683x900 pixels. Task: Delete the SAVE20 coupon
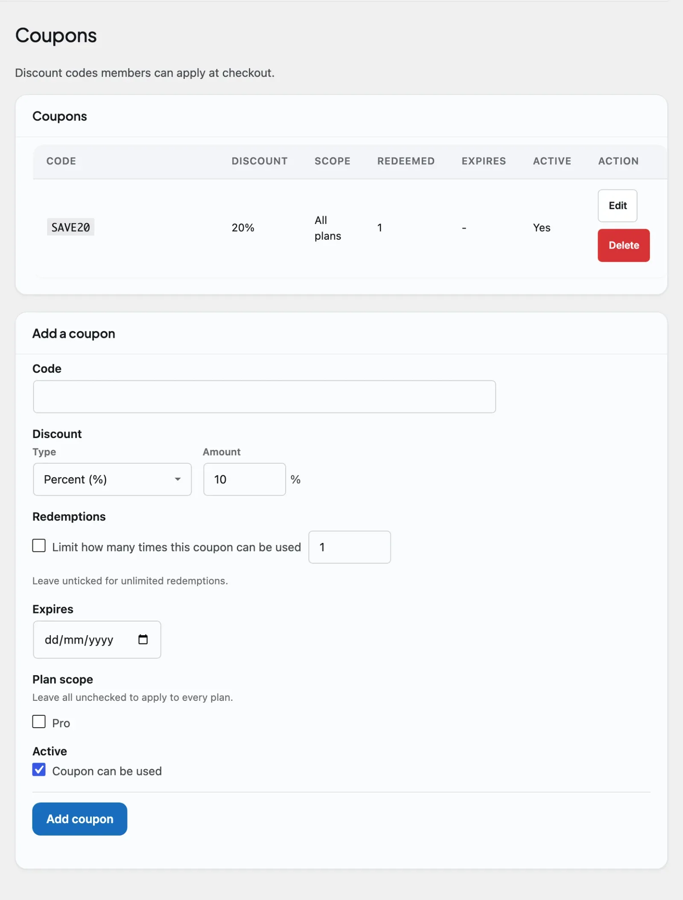tap(624, 245)
